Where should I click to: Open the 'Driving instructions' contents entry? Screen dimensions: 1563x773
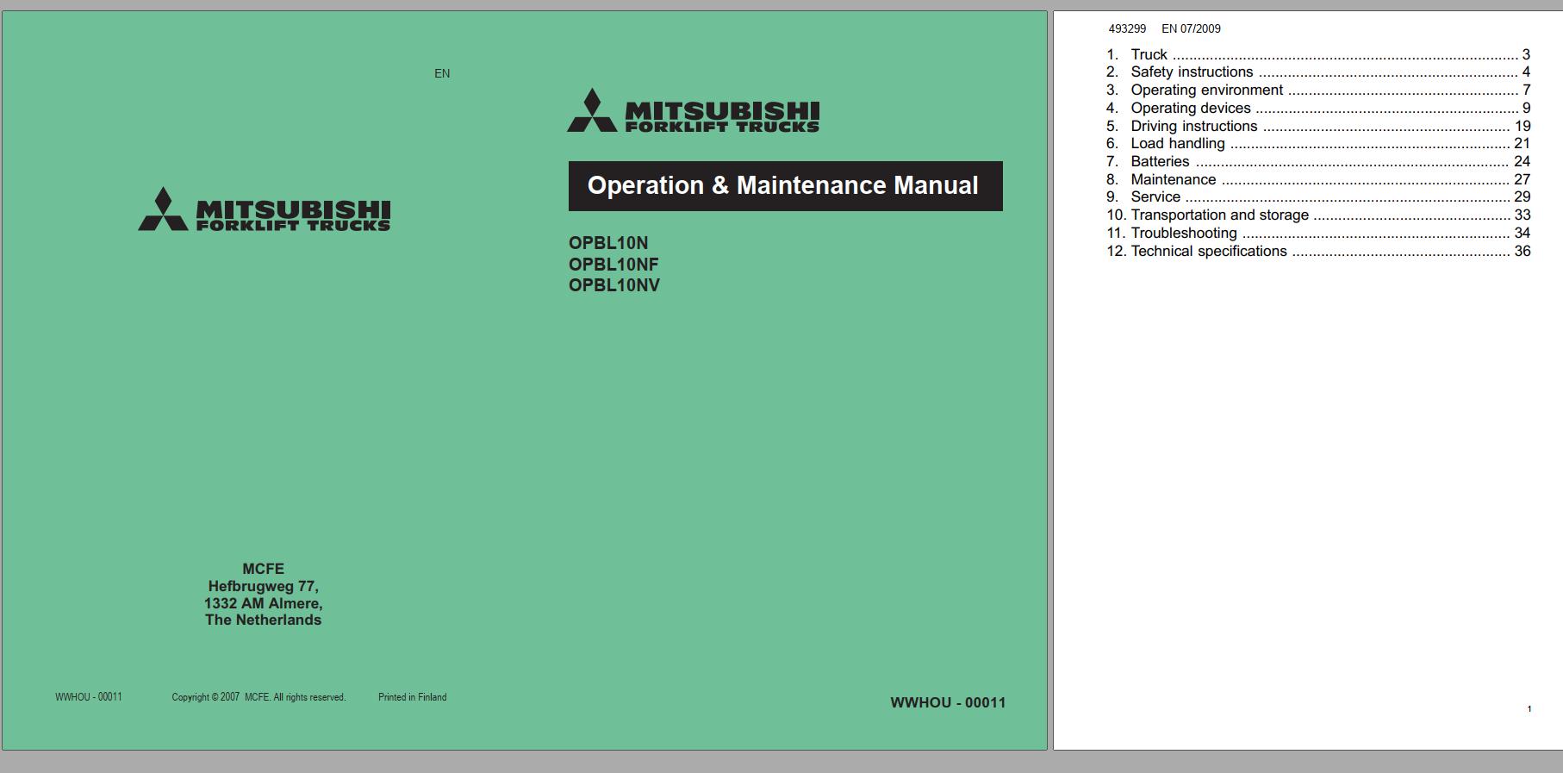click(x=1318, y=126)
